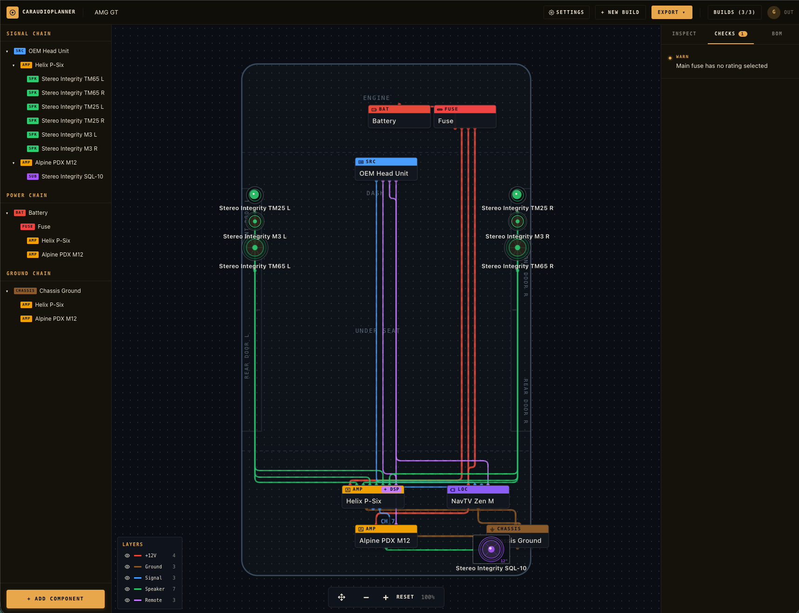This screenshot has width=799, height=613.
Task: Select the Stereo Integrity SQL-10 subwoofer icon
Action: pyautogui.click(x=491, y=549)
